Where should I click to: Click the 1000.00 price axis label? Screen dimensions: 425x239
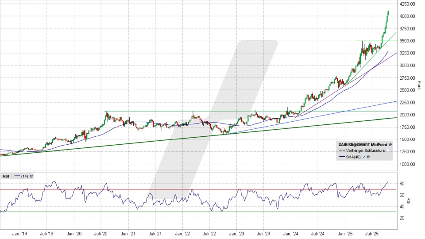click(x=406, y=164)
